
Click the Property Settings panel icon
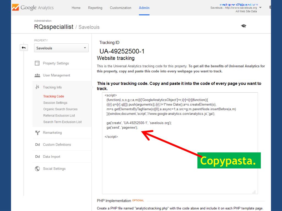point(37,63)
